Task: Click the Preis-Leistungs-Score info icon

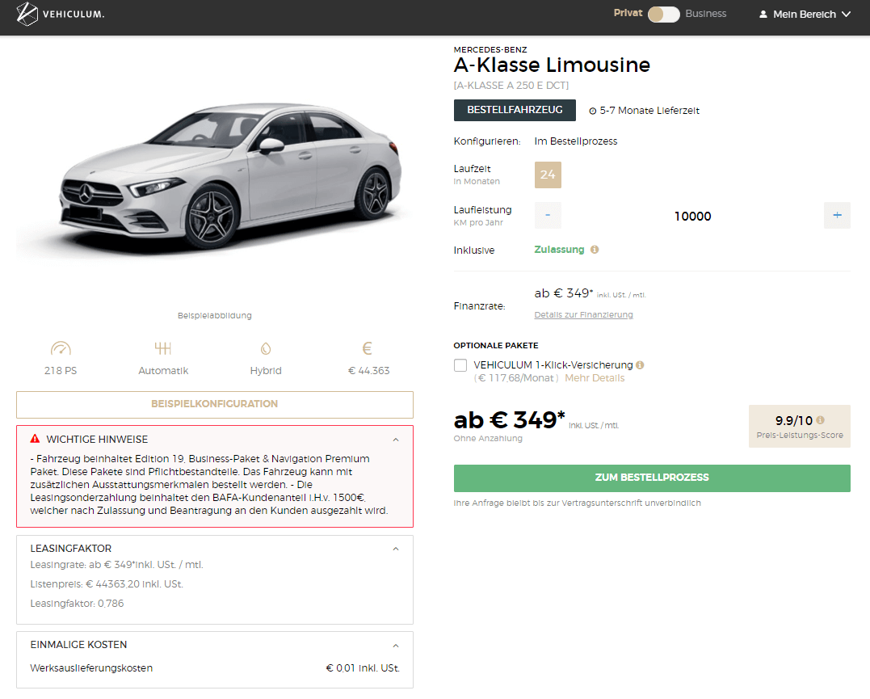Action: [820, 420]
